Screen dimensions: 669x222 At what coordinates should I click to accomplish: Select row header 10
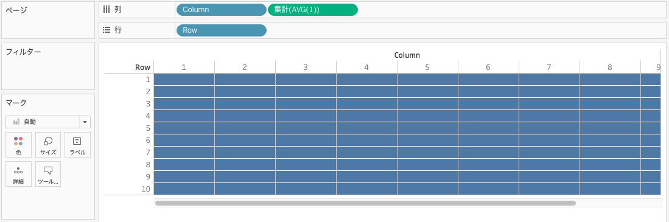coord(146,189)
